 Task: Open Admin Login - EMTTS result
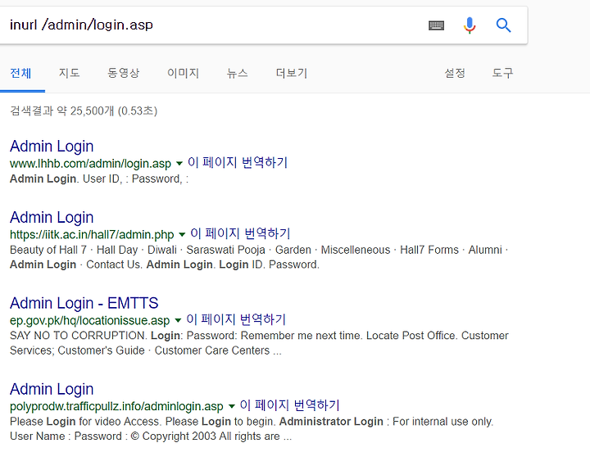click(84, 303)
